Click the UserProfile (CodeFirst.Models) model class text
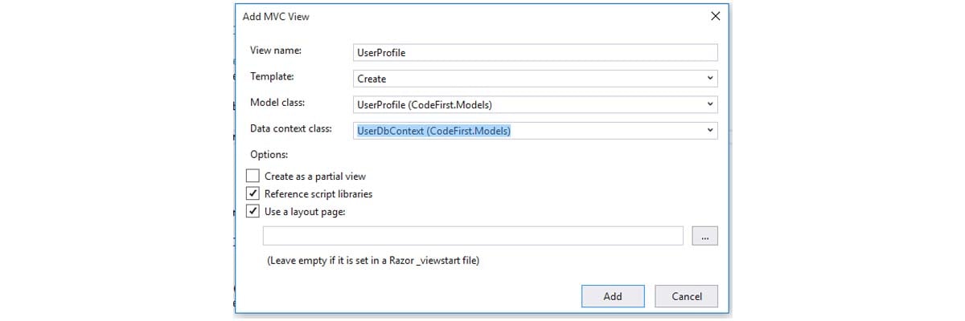The height and width of the screenshot is (321, 965). (x=425, y=104)
